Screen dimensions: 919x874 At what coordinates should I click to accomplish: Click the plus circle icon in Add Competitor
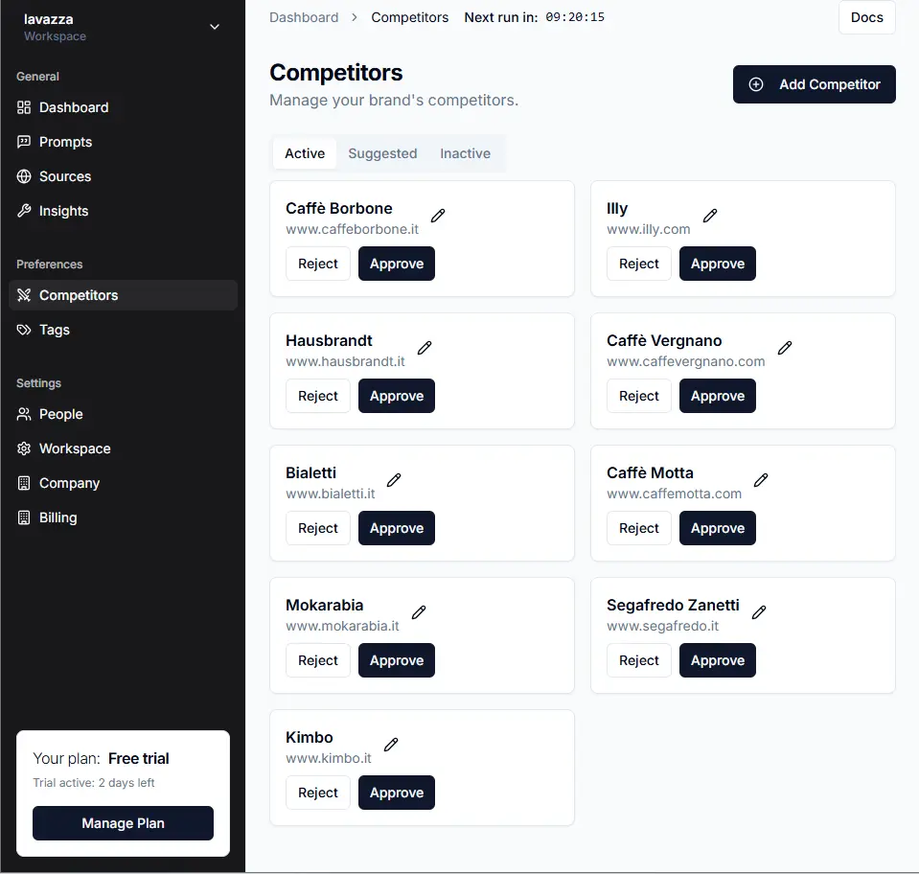(756, 84)
